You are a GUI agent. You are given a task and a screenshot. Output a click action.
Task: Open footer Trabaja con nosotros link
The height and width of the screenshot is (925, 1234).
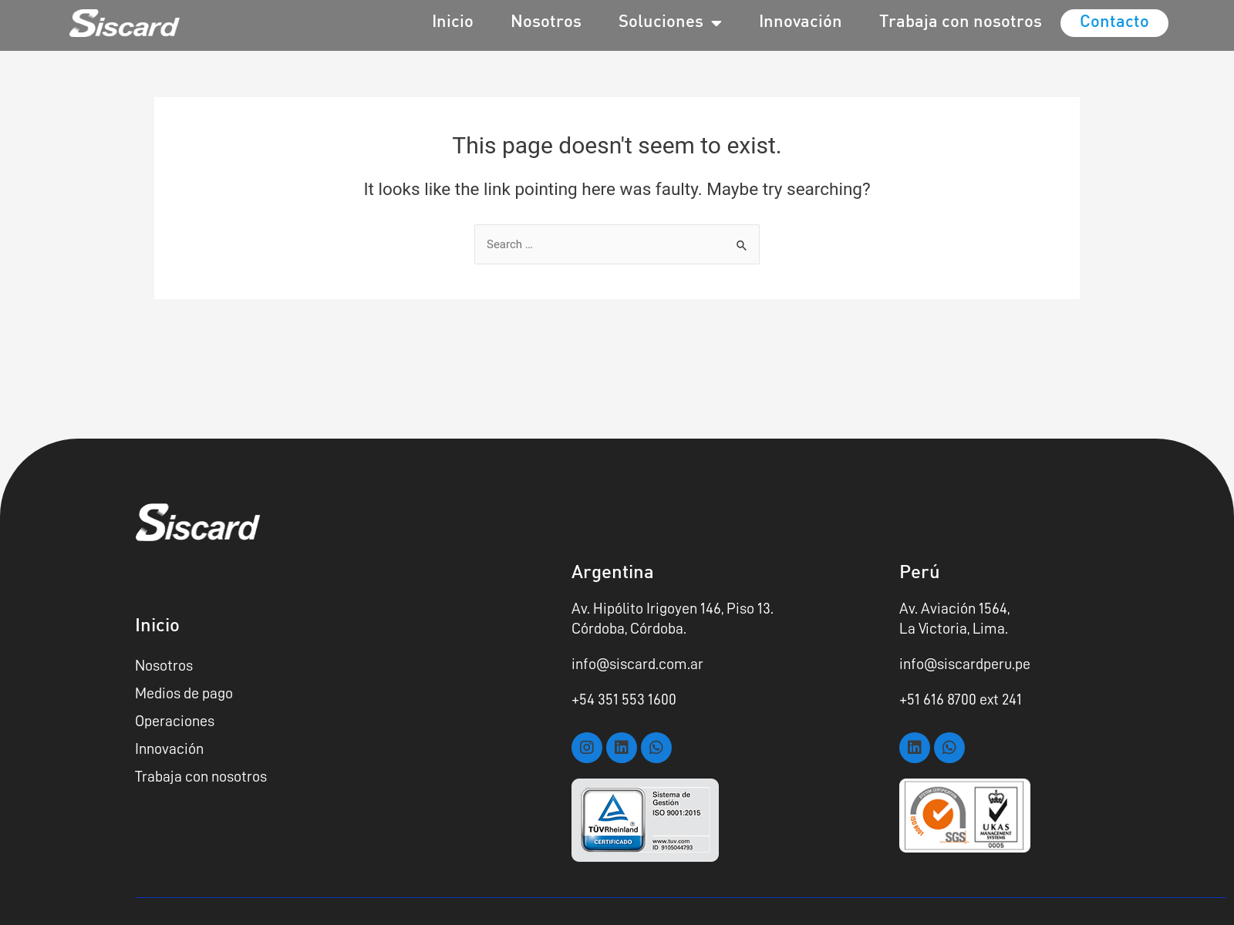[x=201, y=776]
